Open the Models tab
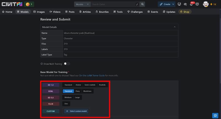This screenshot has width=221, height=119. tap(23, 12)
